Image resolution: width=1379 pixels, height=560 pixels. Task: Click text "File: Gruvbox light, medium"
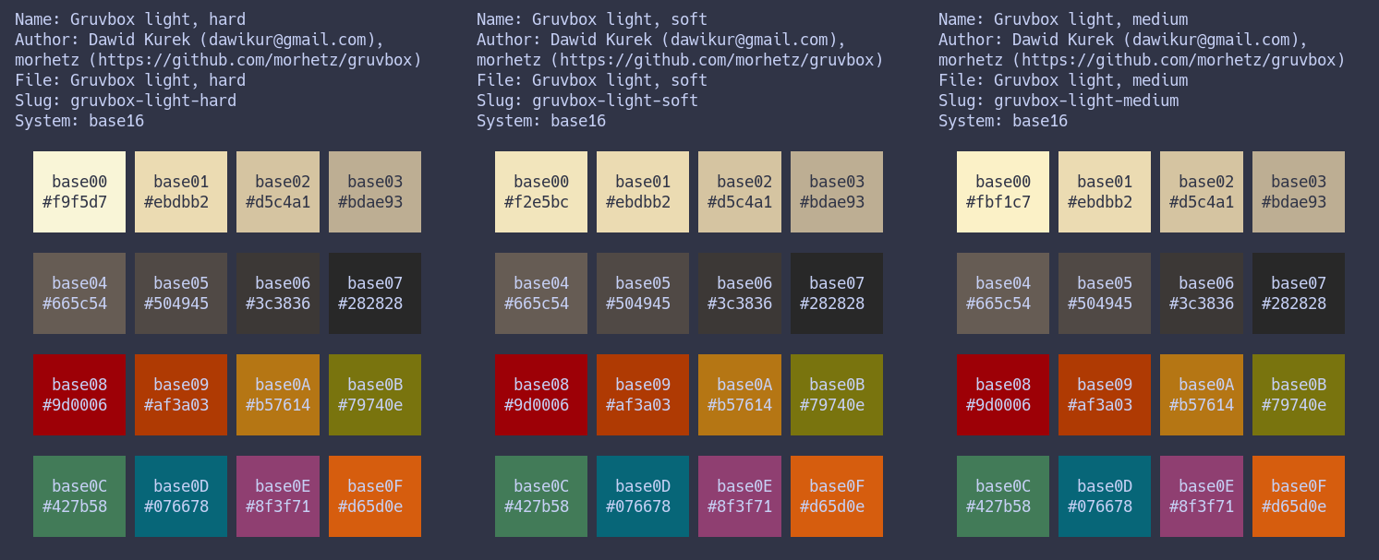click(1063, 80)
